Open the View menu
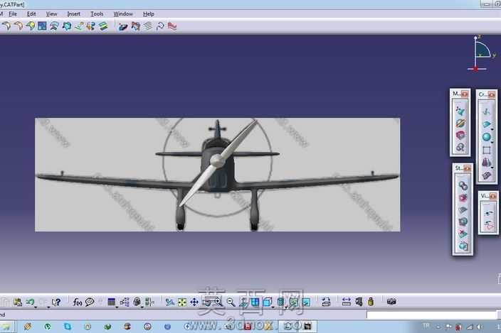 (x=51, y=14)
